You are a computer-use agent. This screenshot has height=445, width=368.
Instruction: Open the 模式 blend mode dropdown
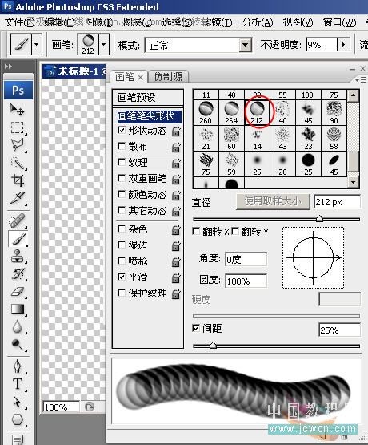(x=245, y=45)
